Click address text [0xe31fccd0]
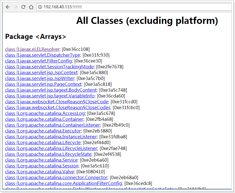This screenshot has width=235, height=193. click(124, 102)
